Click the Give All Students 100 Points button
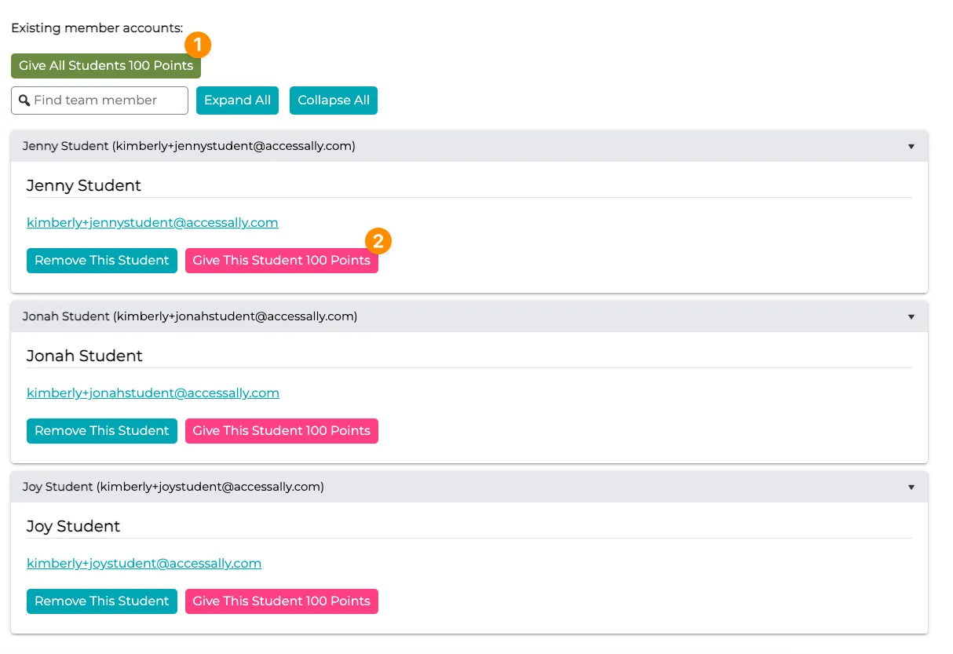This screenshot has width=953, height=654. [x=105, y=66]
